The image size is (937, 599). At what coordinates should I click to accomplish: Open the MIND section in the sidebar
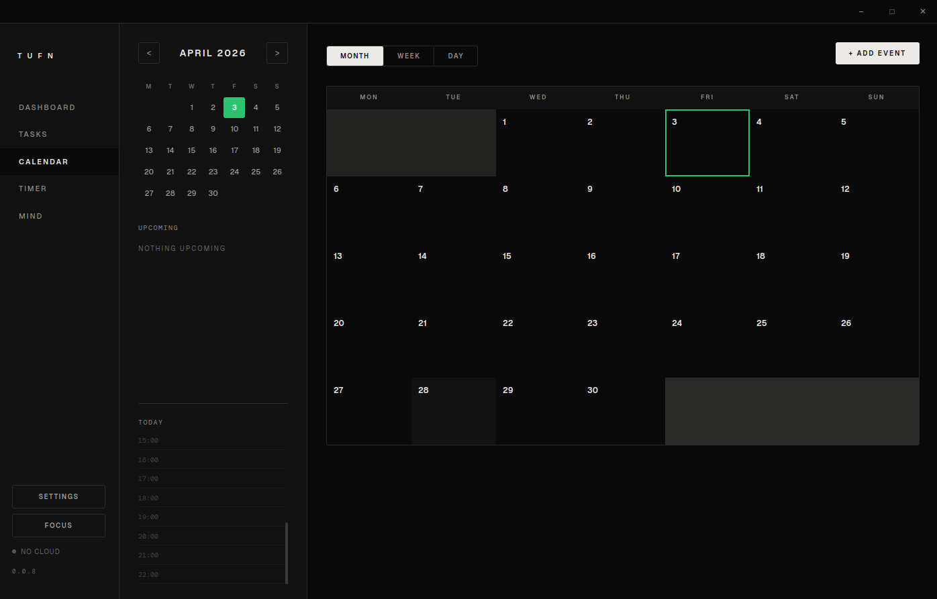30,215
